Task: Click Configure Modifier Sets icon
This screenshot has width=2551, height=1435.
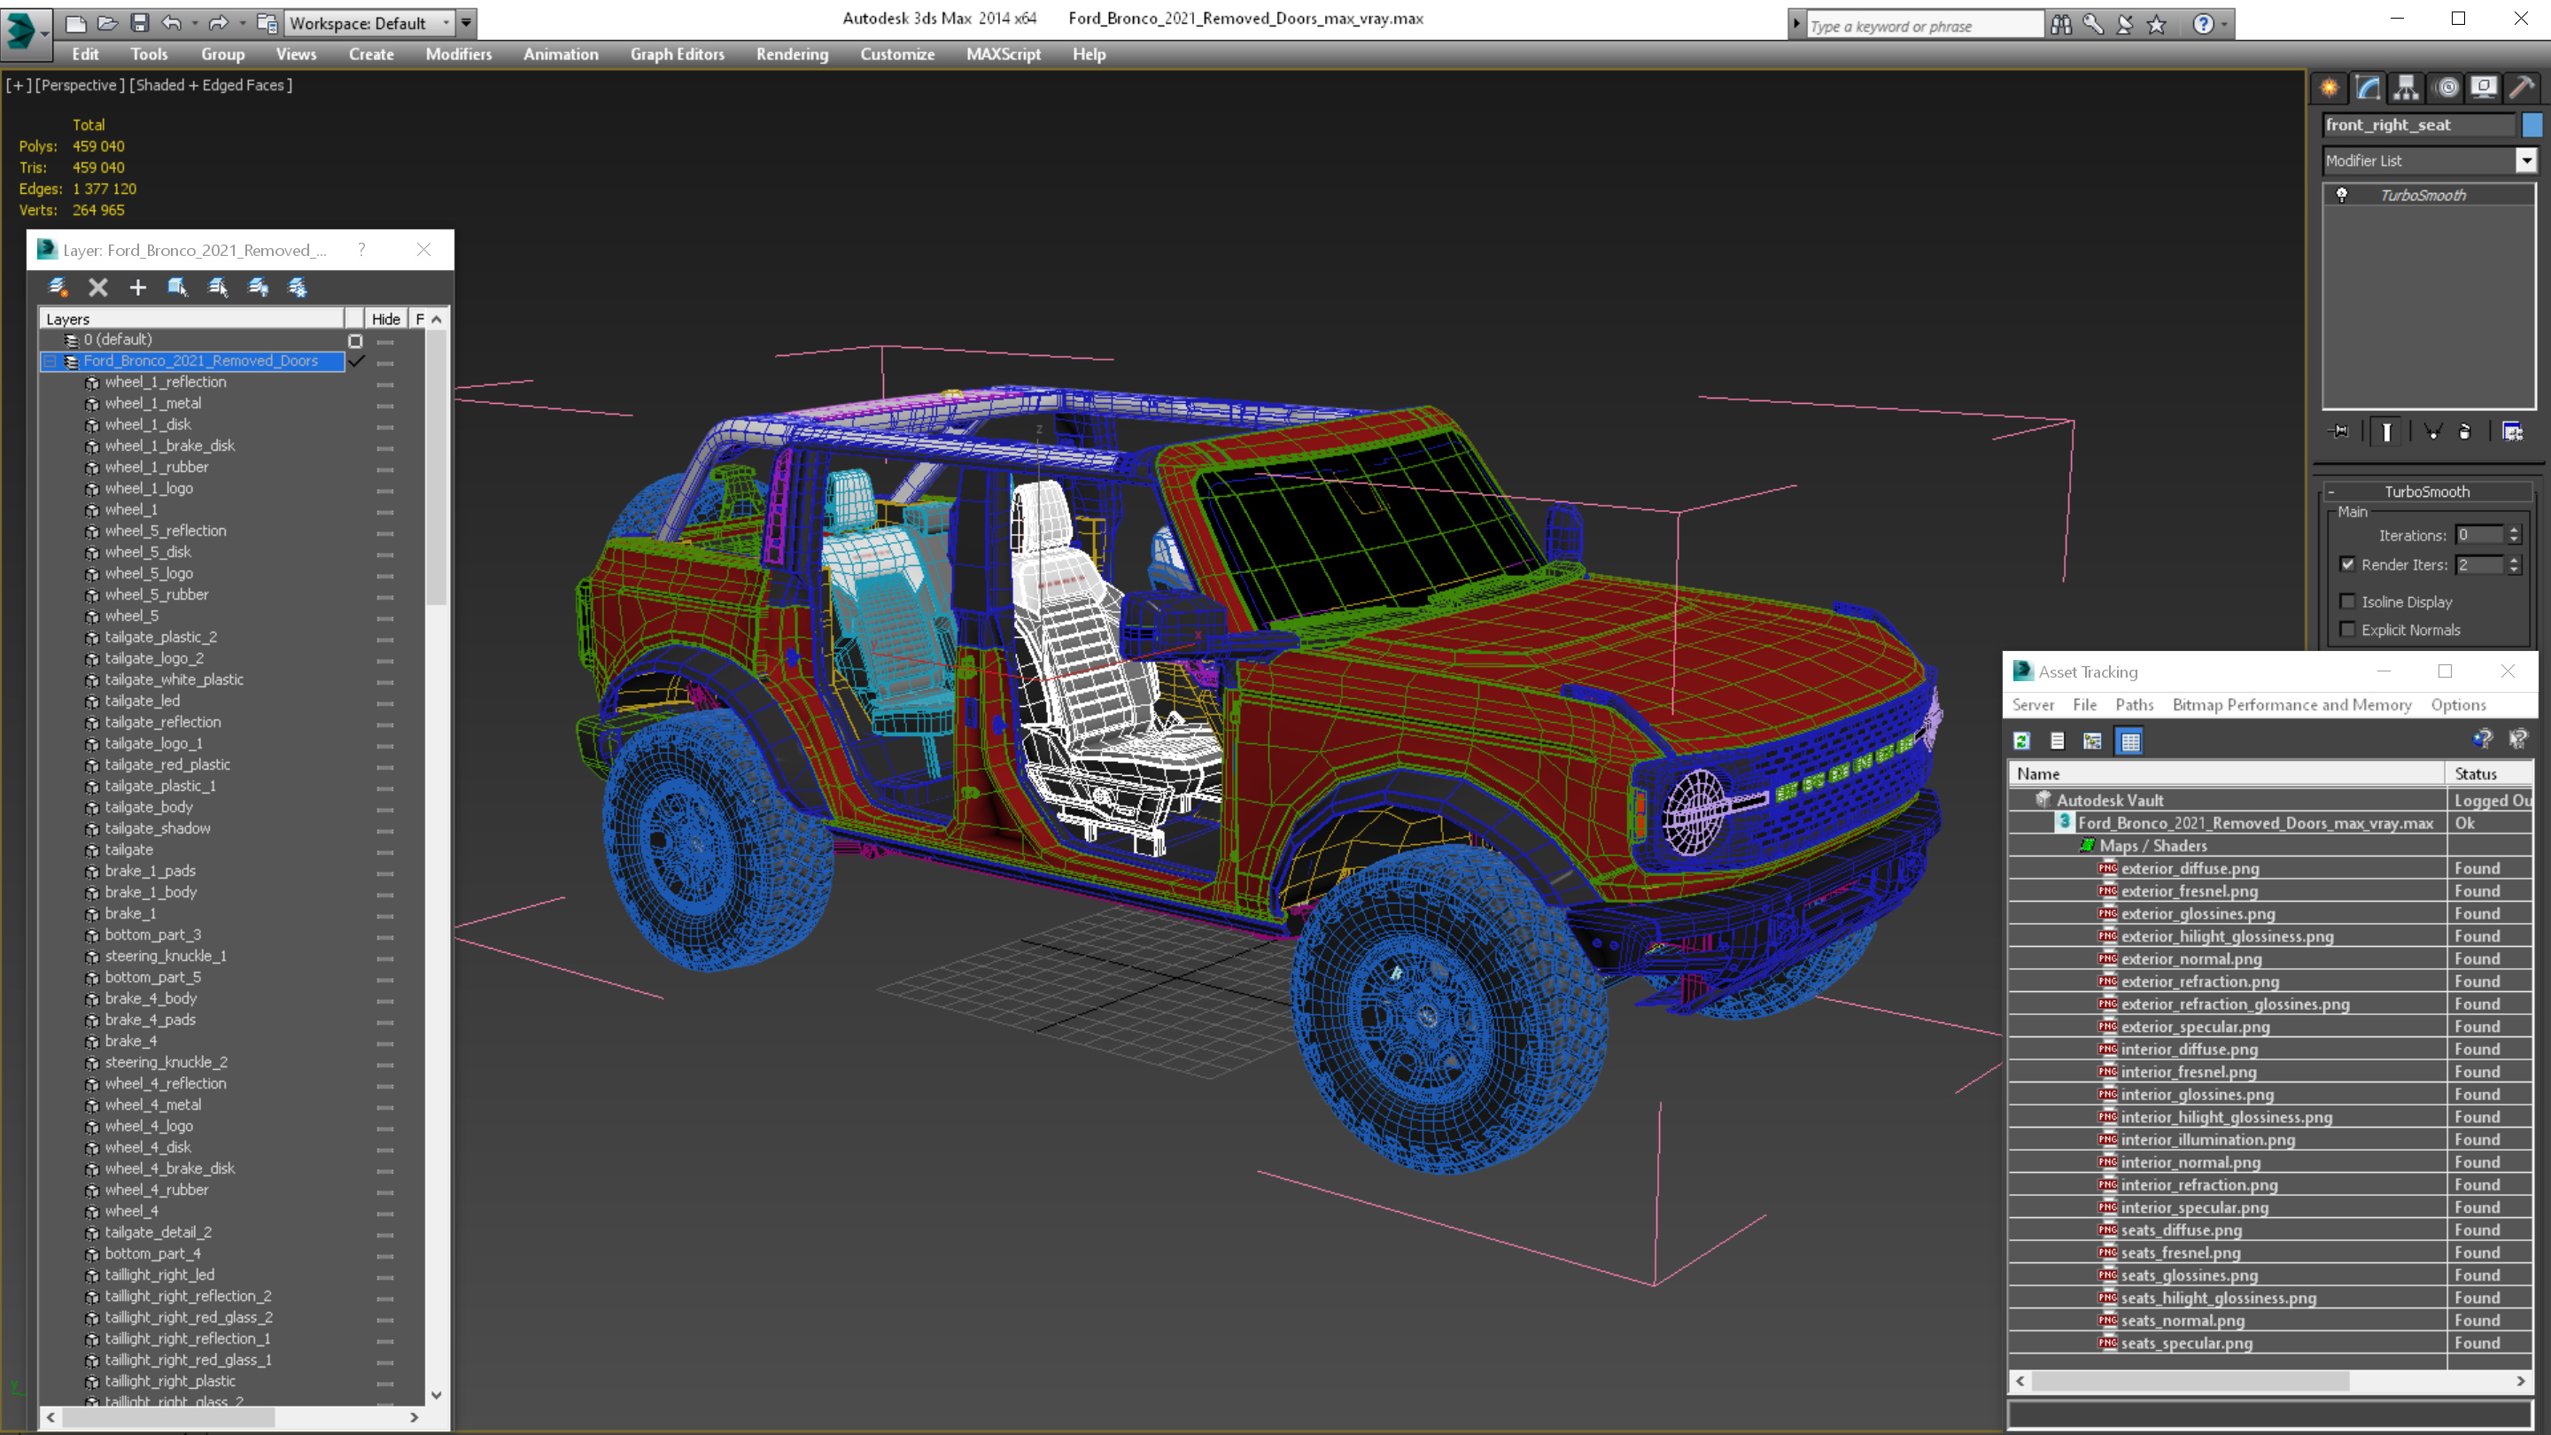Action: coord(2512,431)
